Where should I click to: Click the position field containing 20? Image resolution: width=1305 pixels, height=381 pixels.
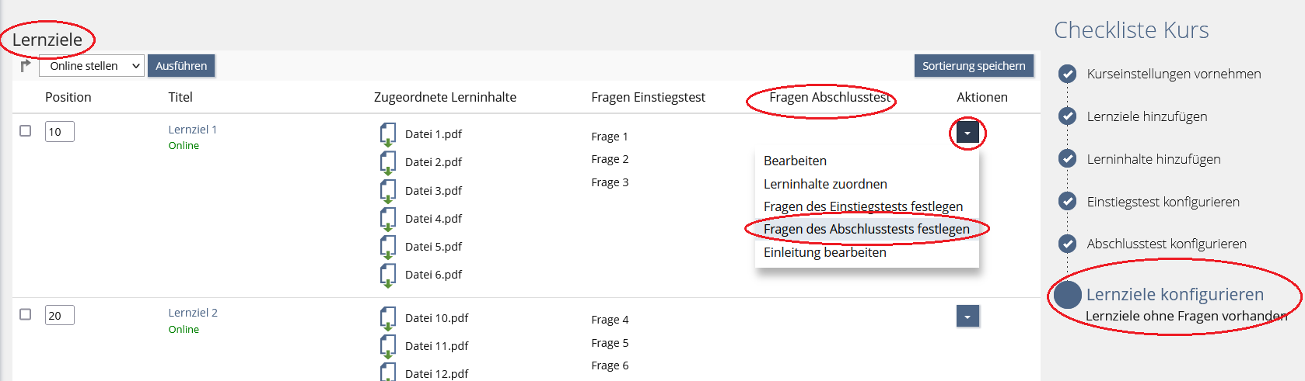click(59, 315)
